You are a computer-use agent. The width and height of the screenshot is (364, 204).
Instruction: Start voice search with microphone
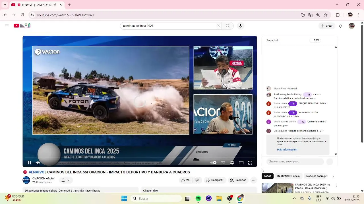tap(241, 26)
